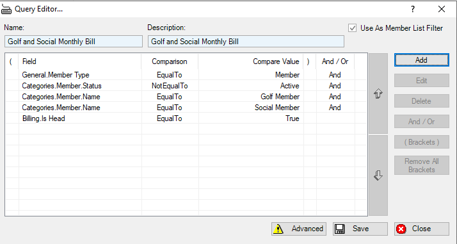The height and width of the screenshot is (244, 457).
Task: Click the question mark help button
Action: [413, 10]
